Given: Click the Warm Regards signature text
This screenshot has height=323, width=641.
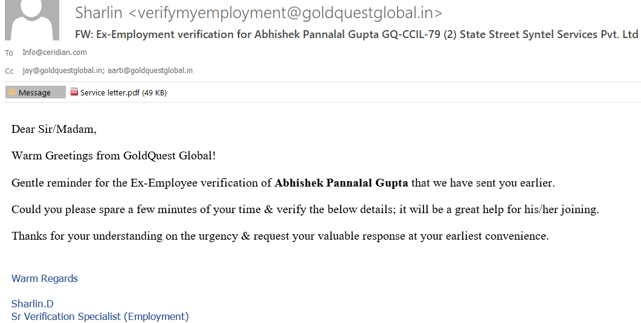Looking at the screenshot, I should (45, 278).
